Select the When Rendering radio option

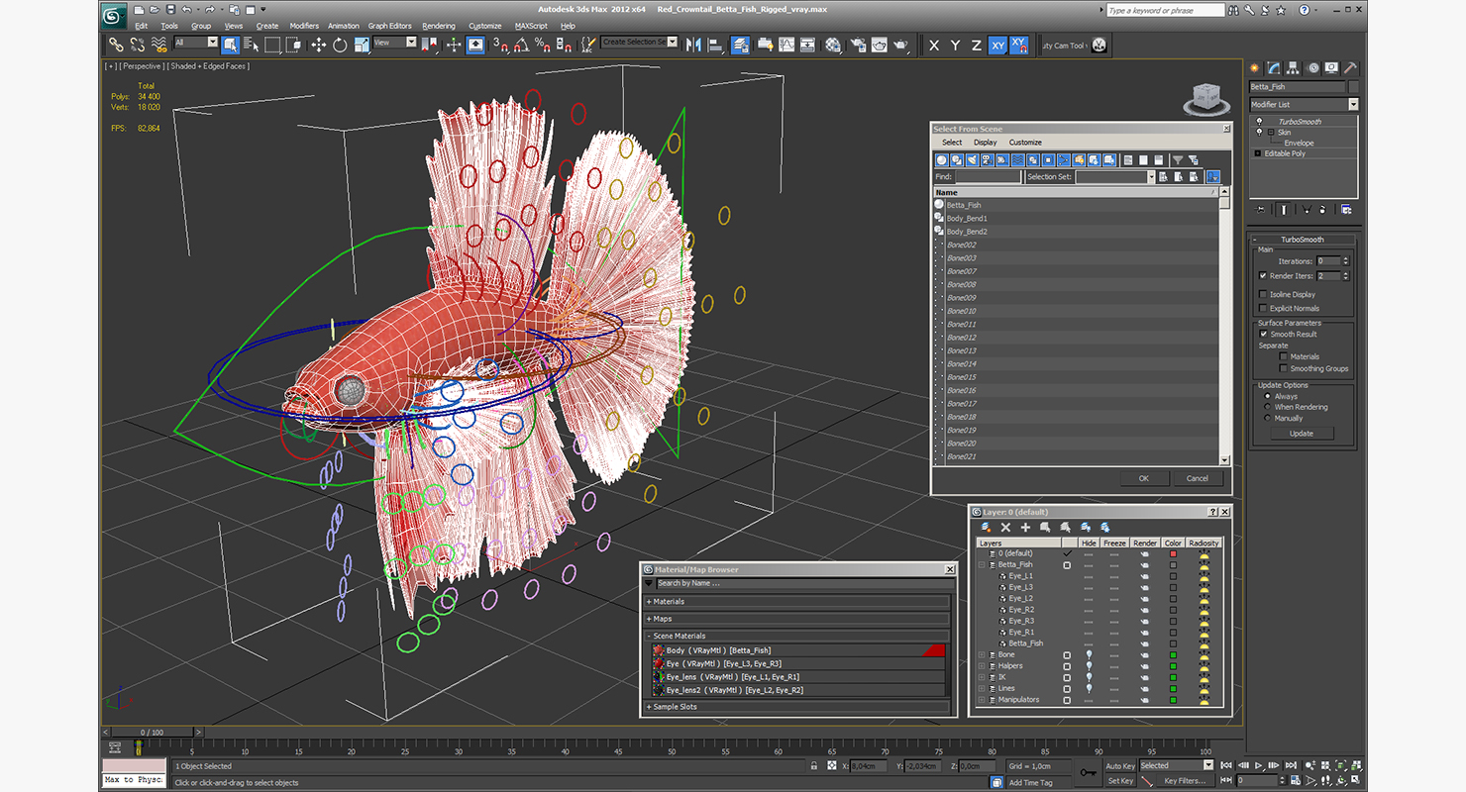click(1268, 407)
